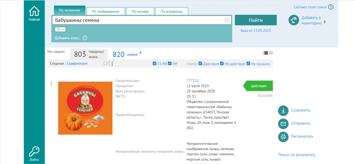Select the Содержащие filter link
Screen dimensions: 354x164
click(77, 63)
